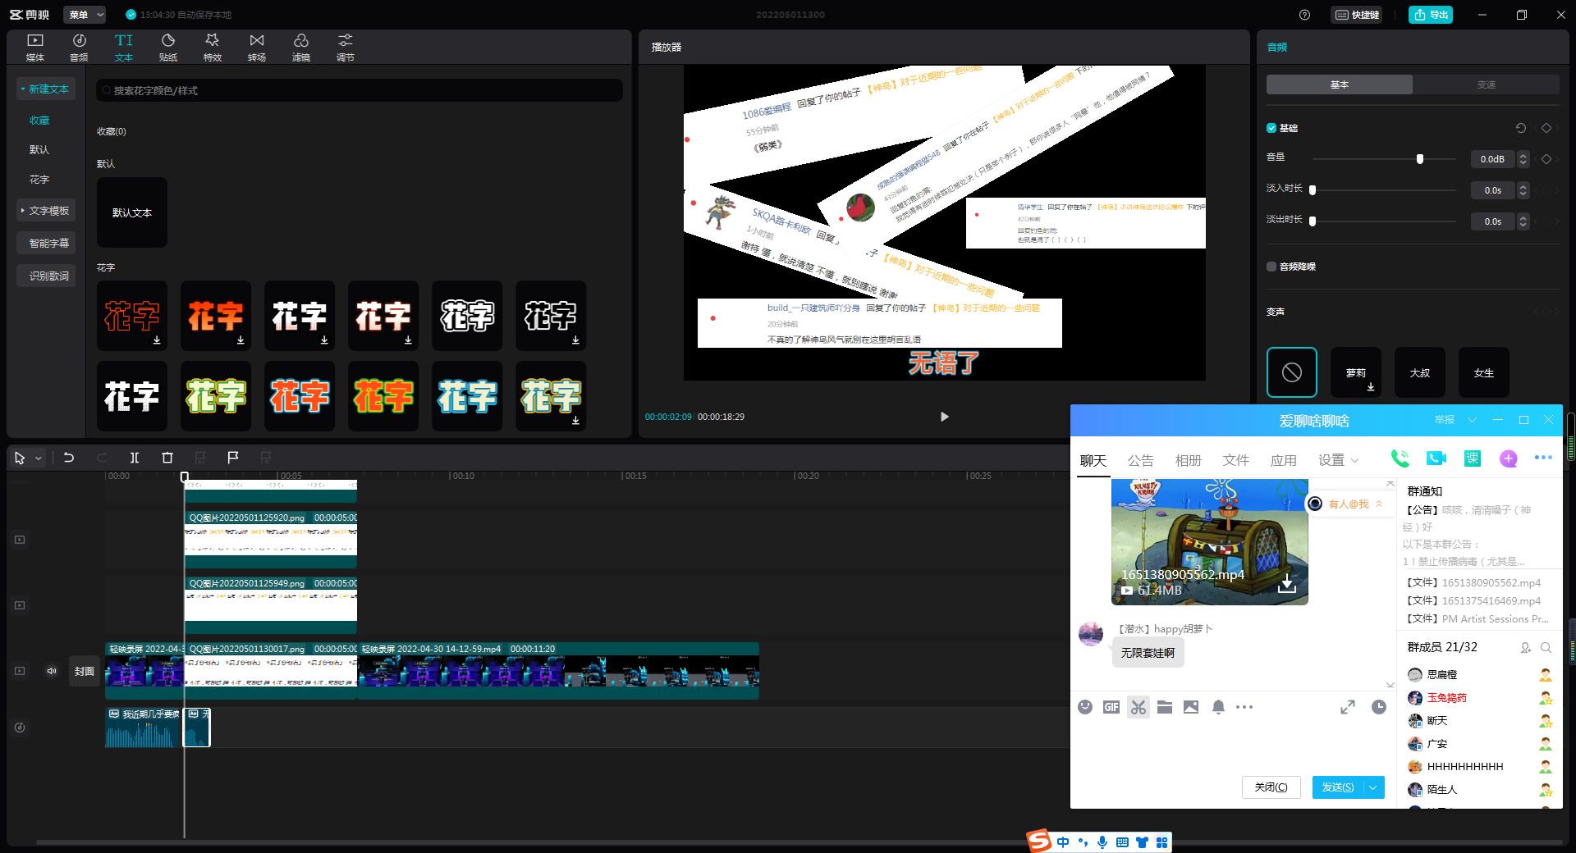Open the 公告 tab in the QQ window
Image resolution: width=1576 pixels, height=853 pixels.
pos(1140,460)
